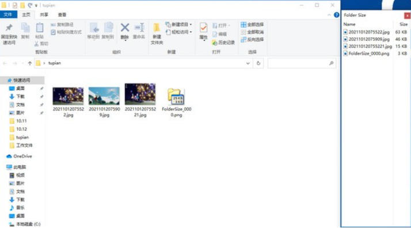The height and width of the screenshot is (228, 411).
Task: Open the 文件 (File) tab
Action: click(9, 14)
